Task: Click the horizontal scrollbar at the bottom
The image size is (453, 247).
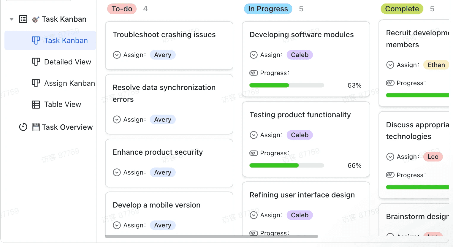Action: pos(211,236)
